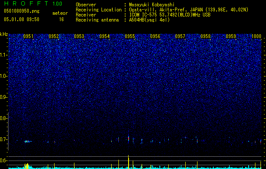The image size is (266, 169).
Task: Click the 0952 time marker
Action: (x=54, y=36)
